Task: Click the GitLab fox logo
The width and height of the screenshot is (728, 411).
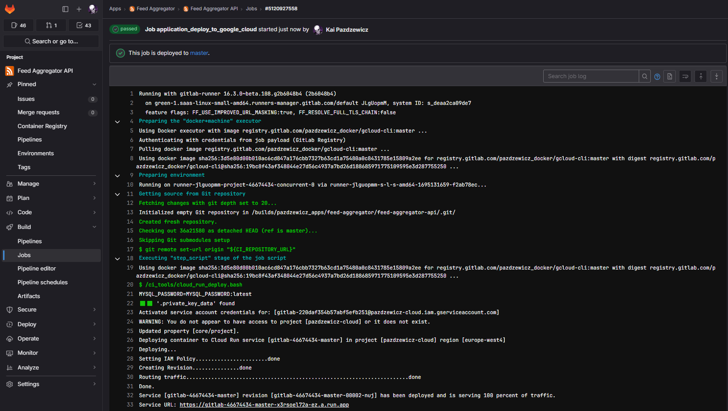Action: (10, 9)
